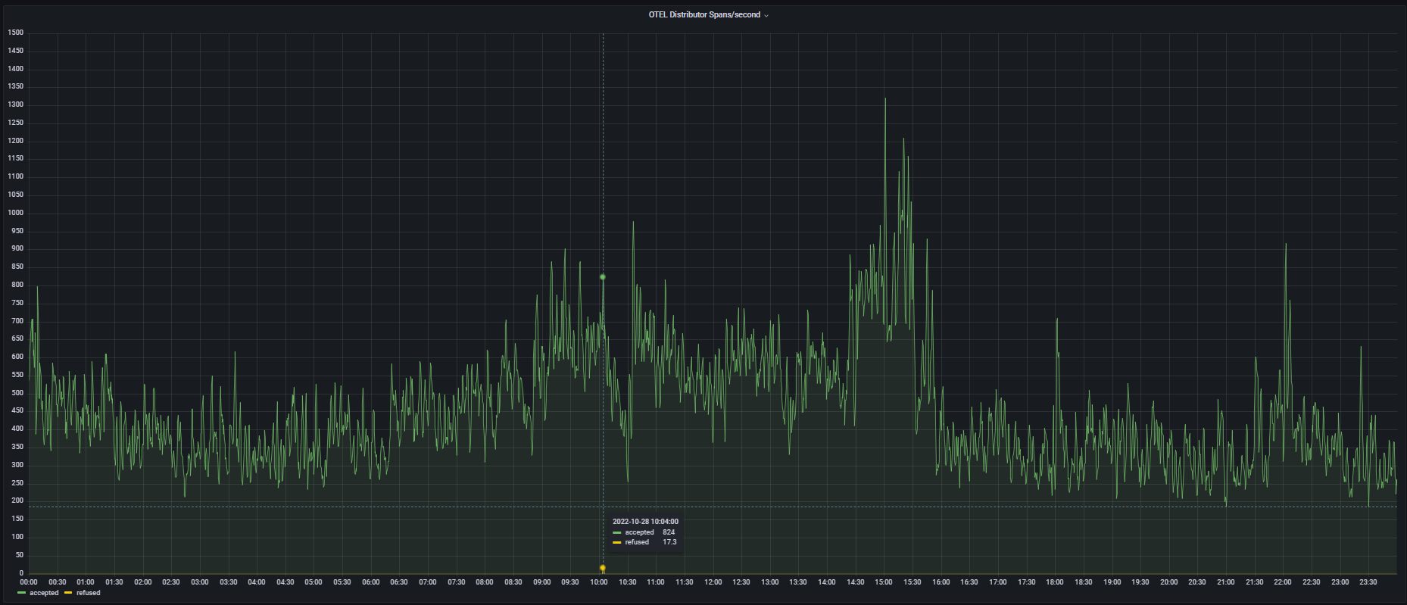The image size is (1407, 605).
Task: Click the 12:00 time axis label
Action: [x=713, y=582]
